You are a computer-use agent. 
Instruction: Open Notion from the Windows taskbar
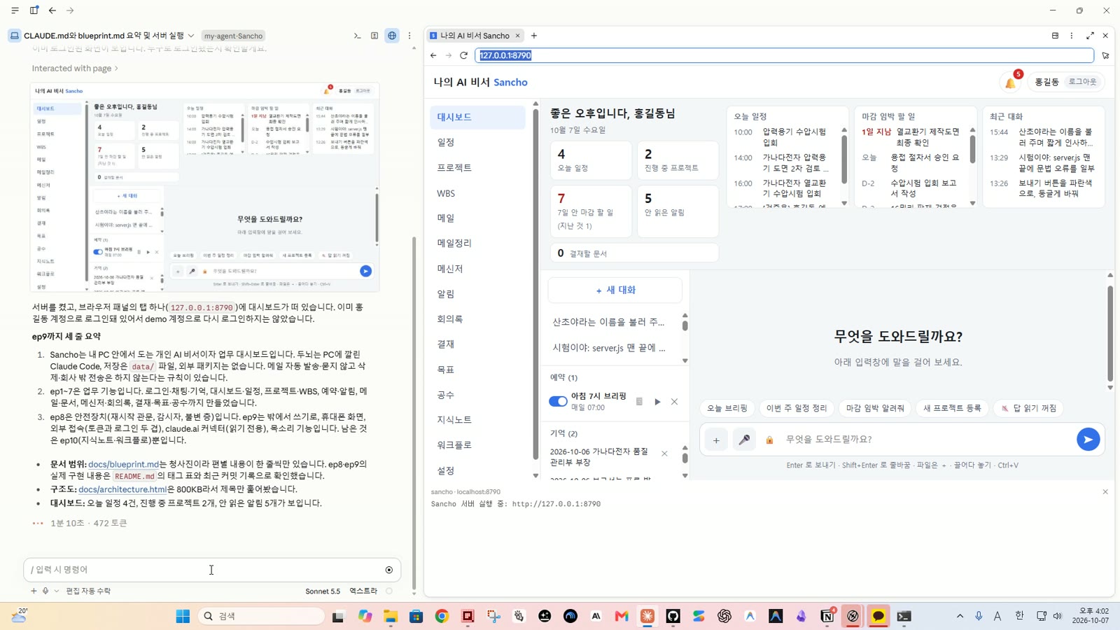click(x=827, y=616)
